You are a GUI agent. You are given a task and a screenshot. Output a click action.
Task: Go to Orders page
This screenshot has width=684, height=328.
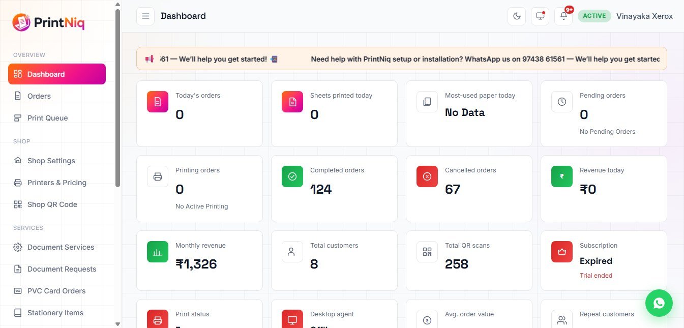pyautogui.click(x=57, y=96)
